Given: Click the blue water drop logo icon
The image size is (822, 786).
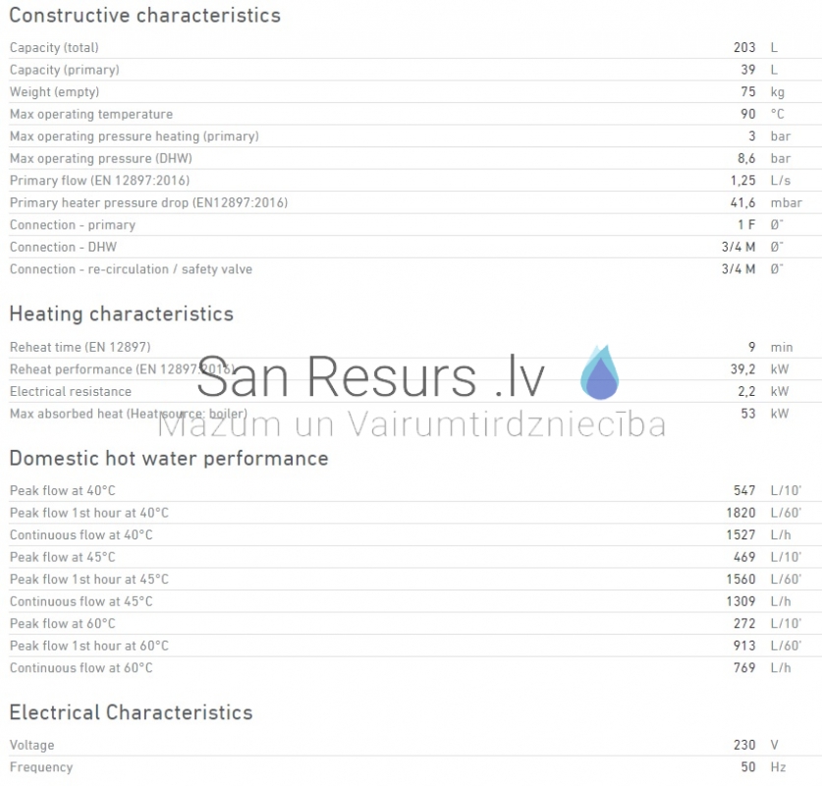Looking at the screenshot, I should click(600, 371).
